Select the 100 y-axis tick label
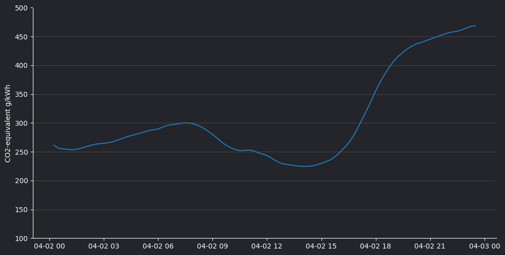Image resolution: width=505 pixels, height=255 pixels. pyautogui.click(x=21, y=239)
